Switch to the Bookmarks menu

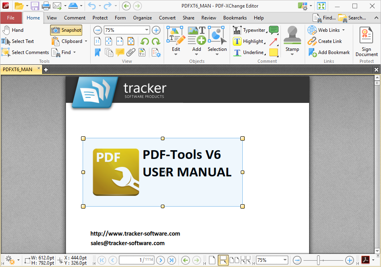click(235, 18)
